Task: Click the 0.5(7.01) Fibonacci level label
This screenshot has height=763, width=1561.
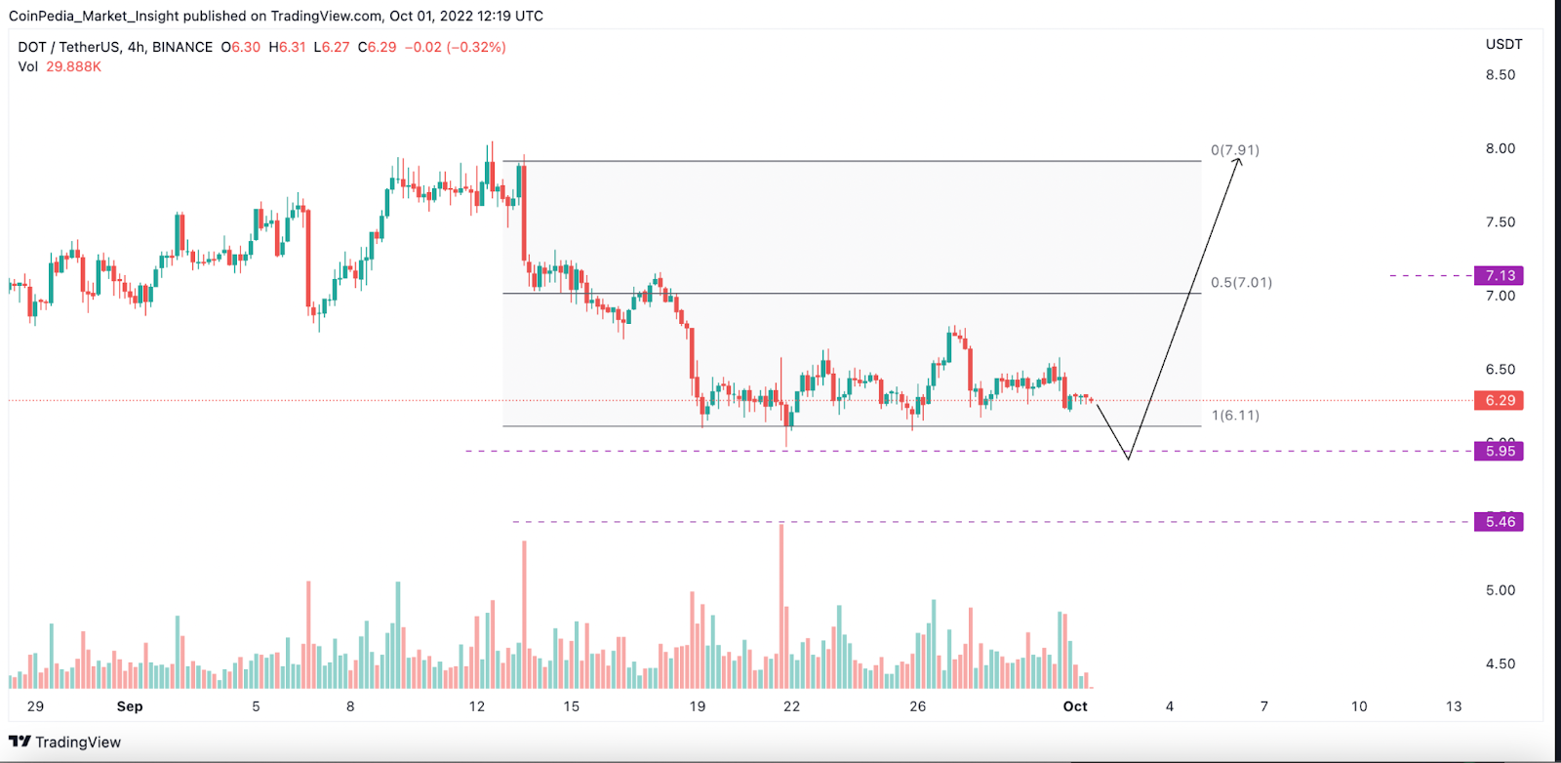Action: [1241, 283]
